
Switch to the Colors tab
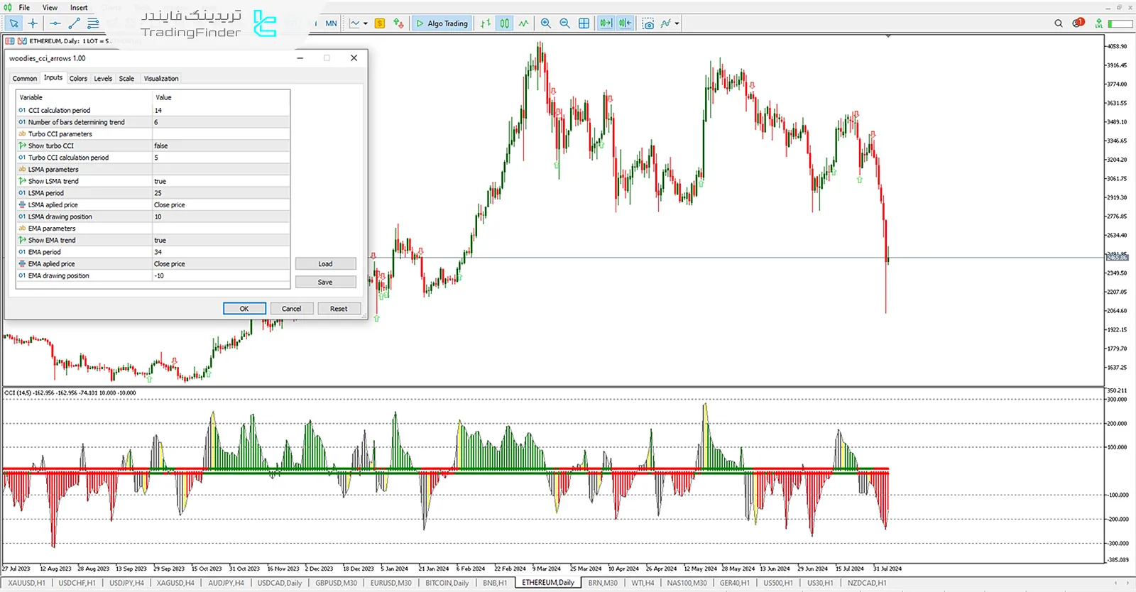78,79
